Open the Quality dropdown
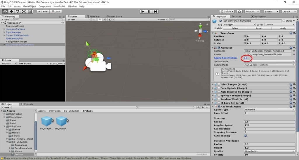Screen dimensions: 299x160 pos(270,151)
